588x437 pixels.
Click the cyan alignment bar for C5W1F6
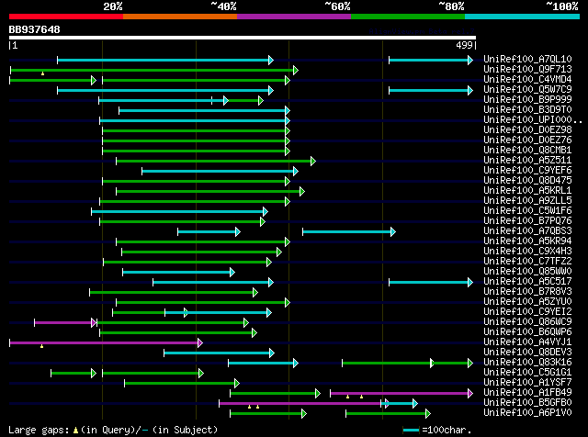pos(180,212)
